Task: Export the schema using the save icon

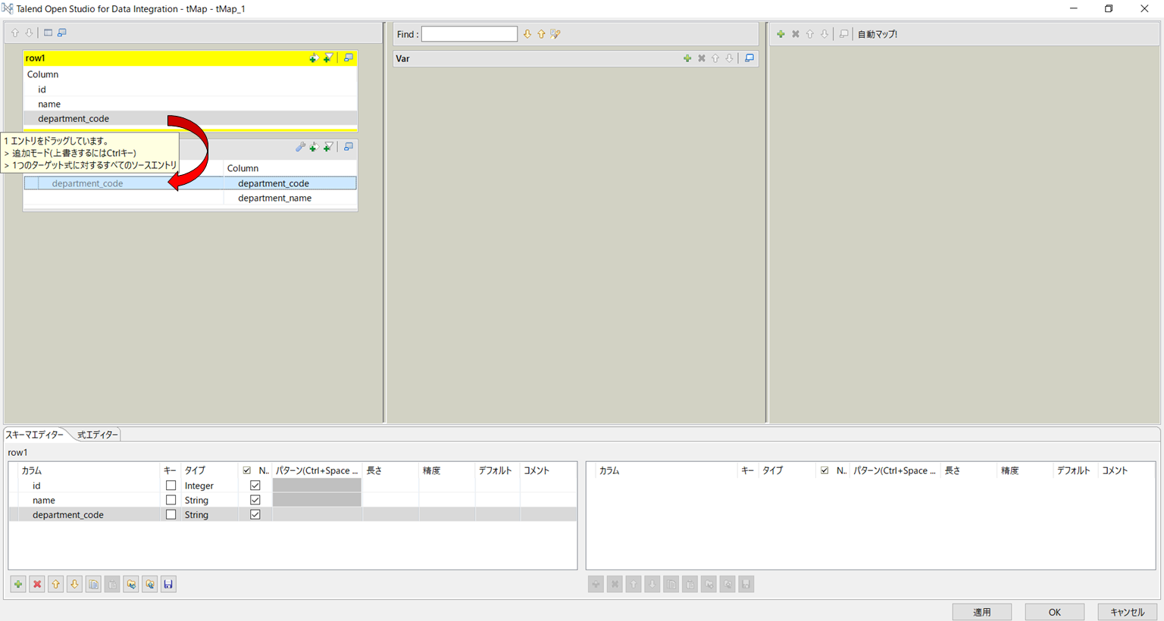Action: pyautogui.click(x=168, y=584)
